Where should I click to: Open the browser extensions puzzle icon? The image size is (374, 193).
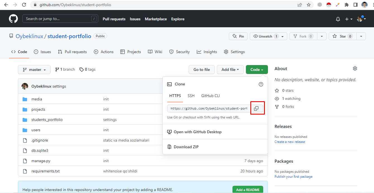(x=347, y=5)
